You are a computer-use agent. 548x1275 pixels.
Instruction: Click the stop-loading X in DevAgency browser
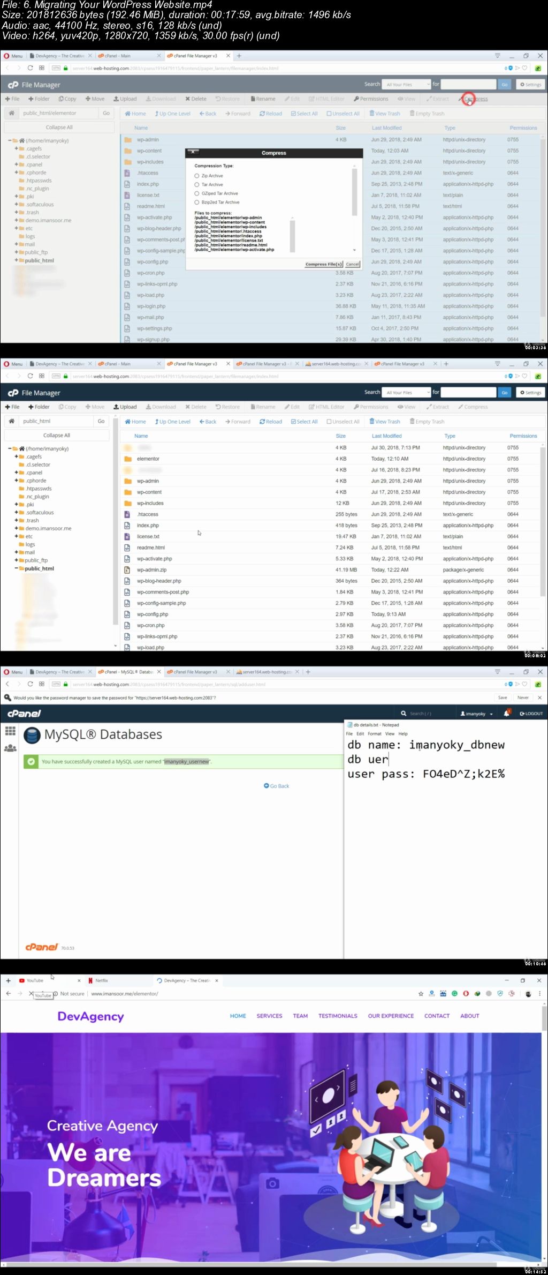click(31, 993)
